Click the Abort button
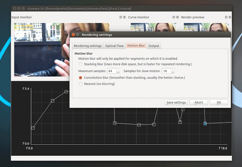Screen dimensions: 242x167 click(x=199, y=102)
